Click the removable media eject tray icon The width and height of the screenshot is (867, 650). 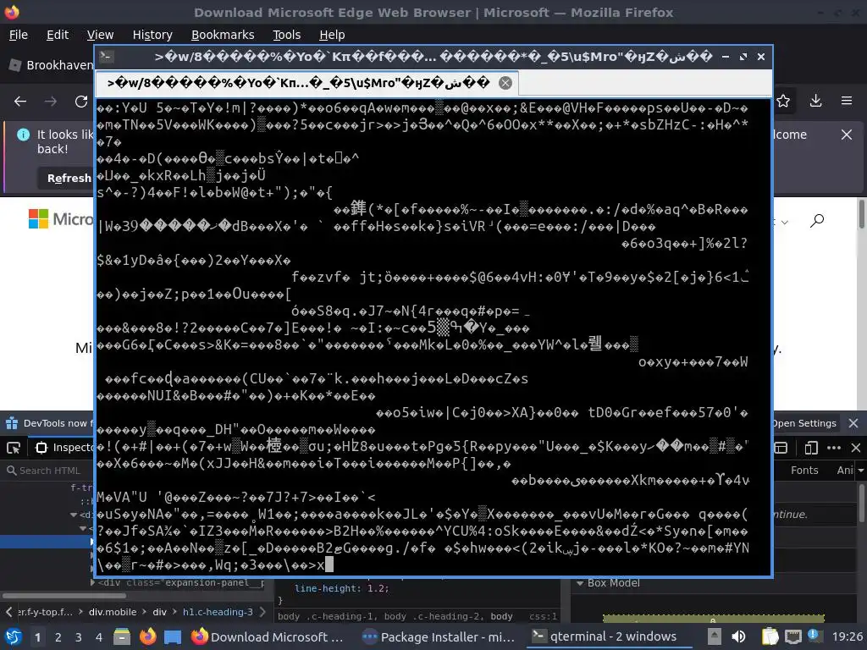pos(715,636)
